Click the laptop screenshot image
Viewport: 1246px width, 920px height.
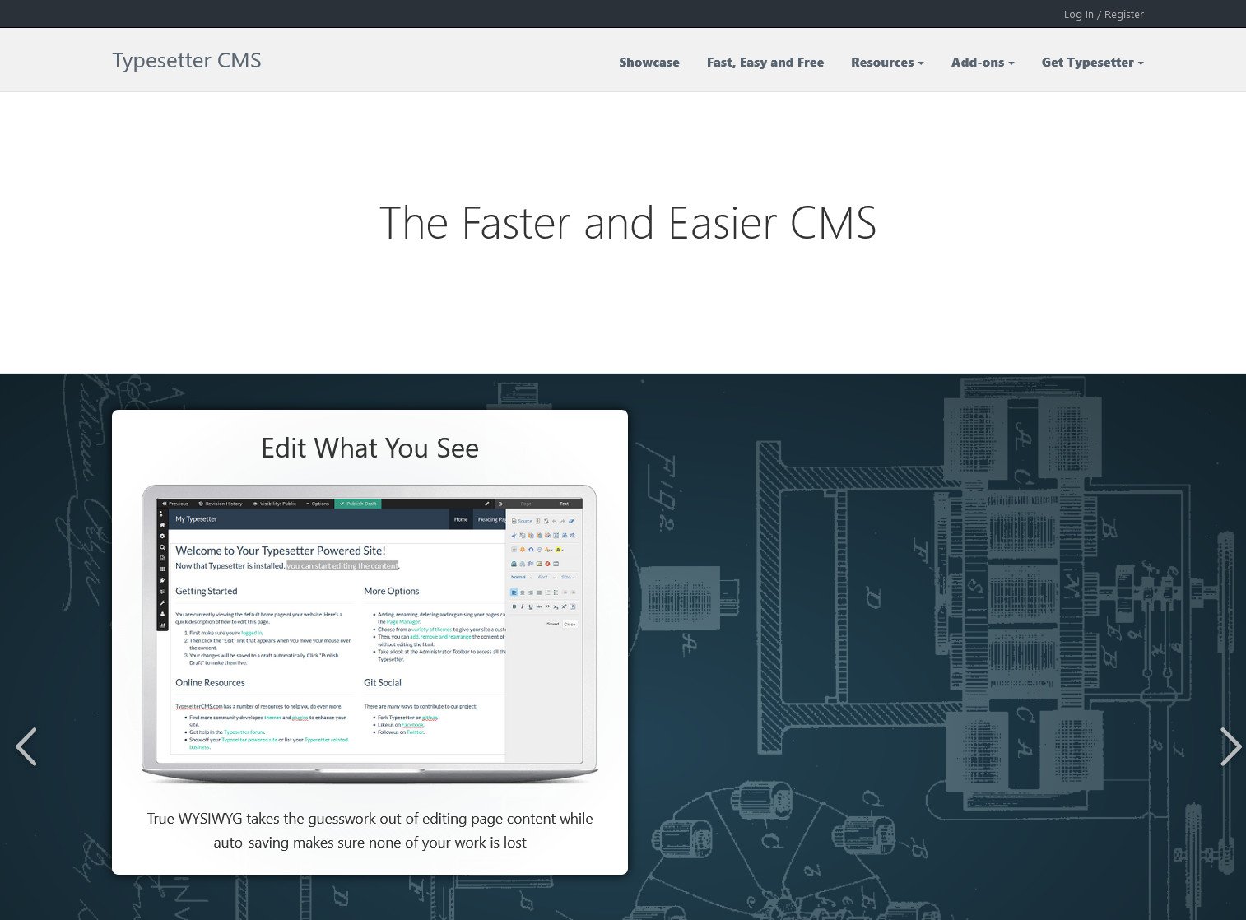click(x=370, y=634)
